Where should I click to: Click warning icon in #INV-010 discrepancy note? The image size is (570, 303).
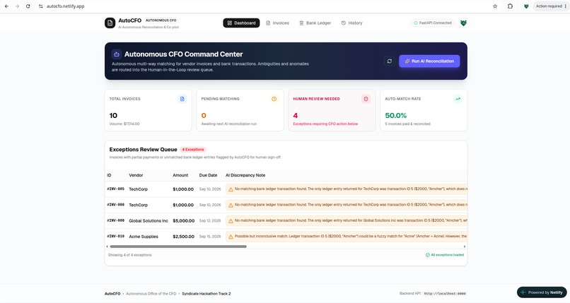pos(231,237)
